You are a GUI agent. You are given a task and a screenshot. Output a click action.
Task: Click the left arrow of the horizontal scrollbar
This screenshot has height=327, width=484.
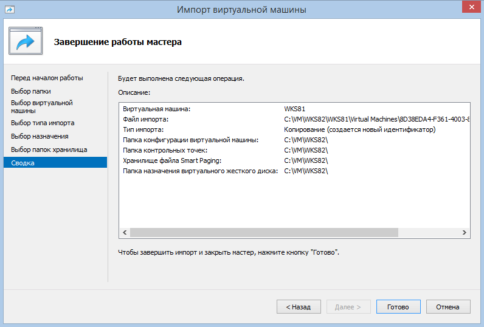(x=125, y=233)
